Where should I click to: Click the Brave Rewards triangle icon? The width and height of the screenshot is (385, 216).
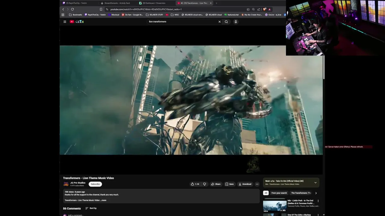(269, 9)
